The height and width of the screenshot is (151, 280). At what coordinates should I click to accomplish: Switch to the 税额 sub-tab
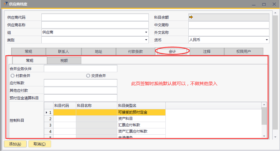pyautogui.click(x=64, y=61)
